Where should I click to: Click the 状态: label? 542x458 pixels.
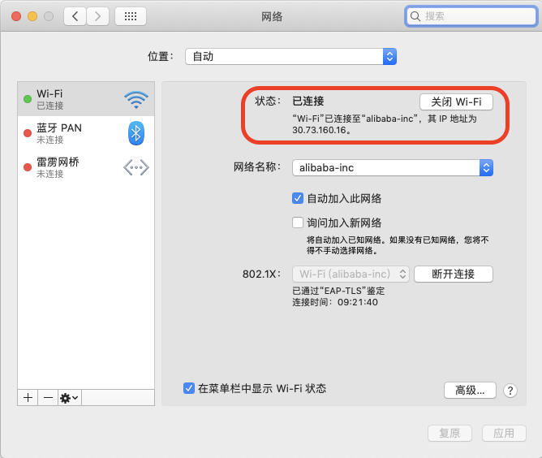coord(268,101)
